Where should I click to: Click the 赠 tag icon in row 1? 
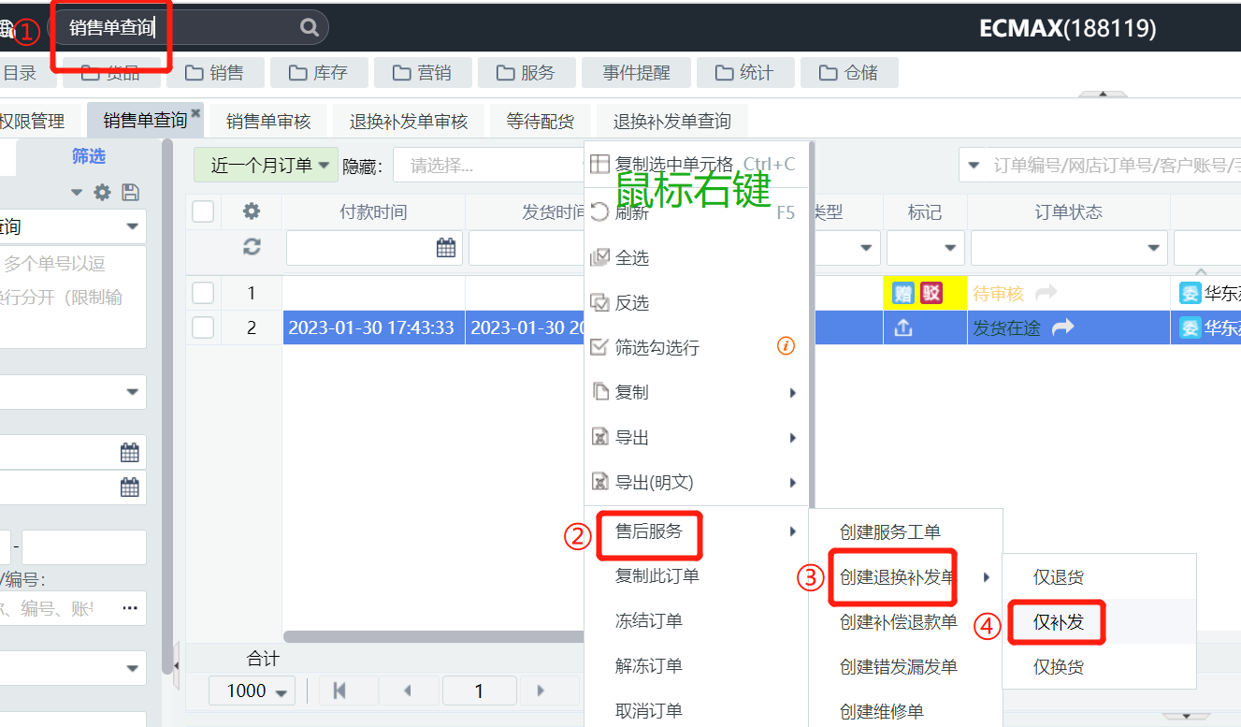[902, 293]
